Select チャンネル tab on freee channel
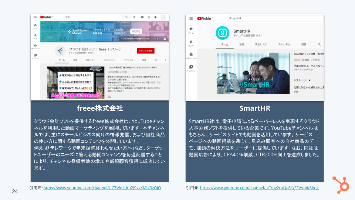 [129, 60]
